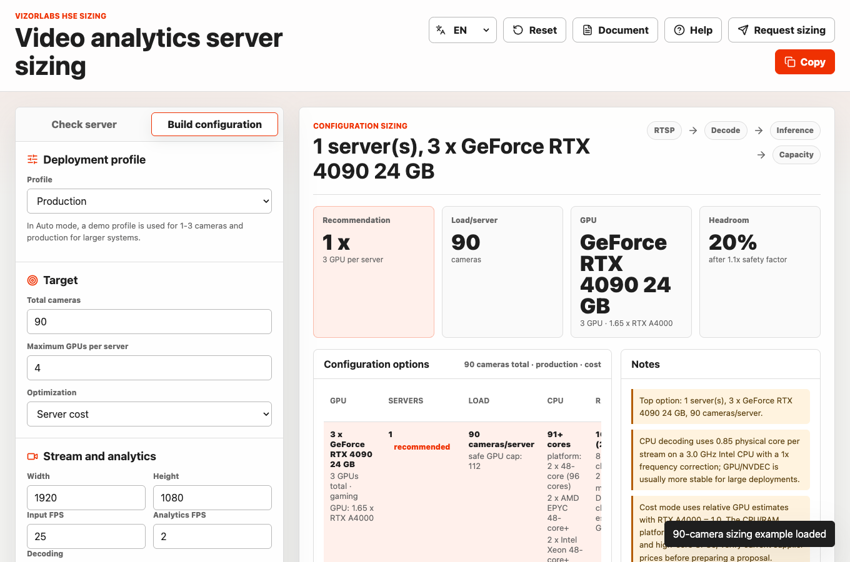
Task: Click the red 'recommended' label in the table
Action: pos(422,447)
